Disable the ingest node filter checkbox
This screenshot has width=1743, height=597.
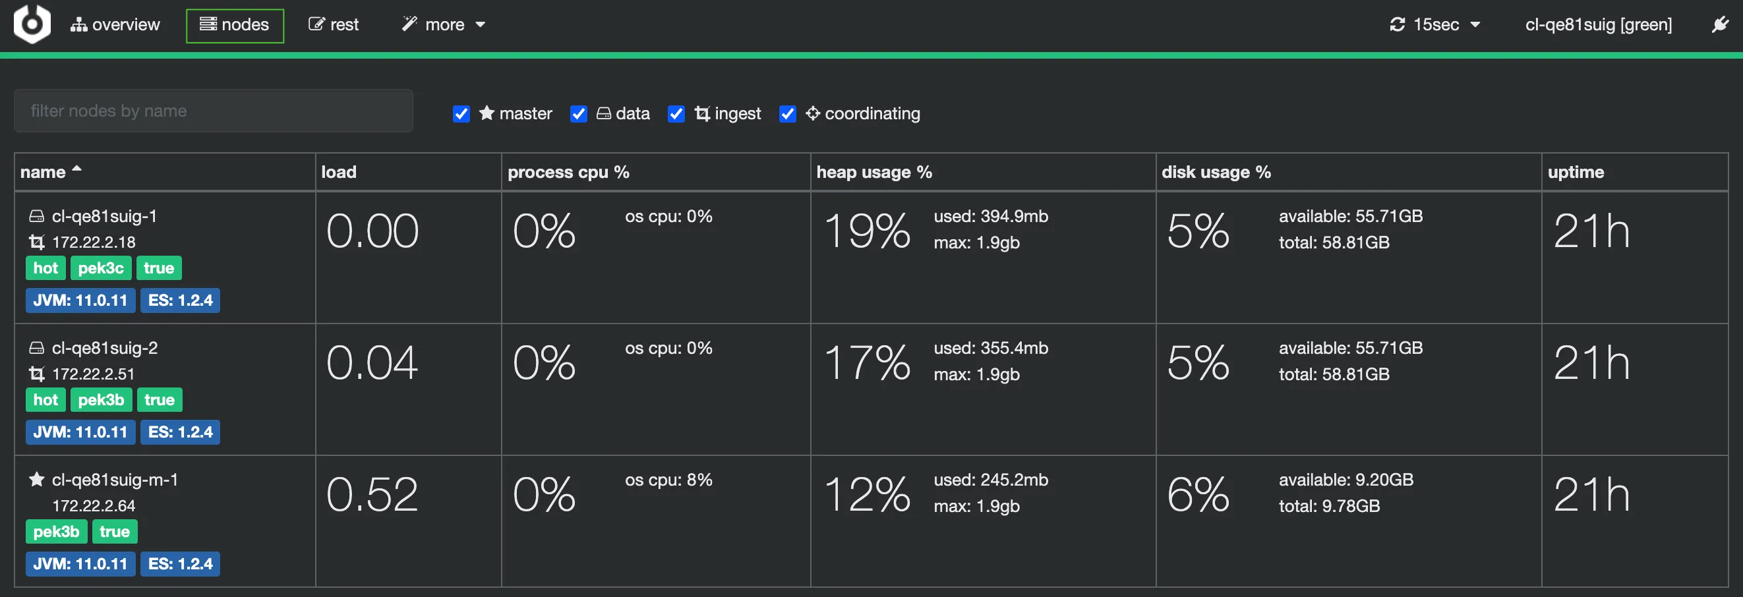(x=676, y=113)
